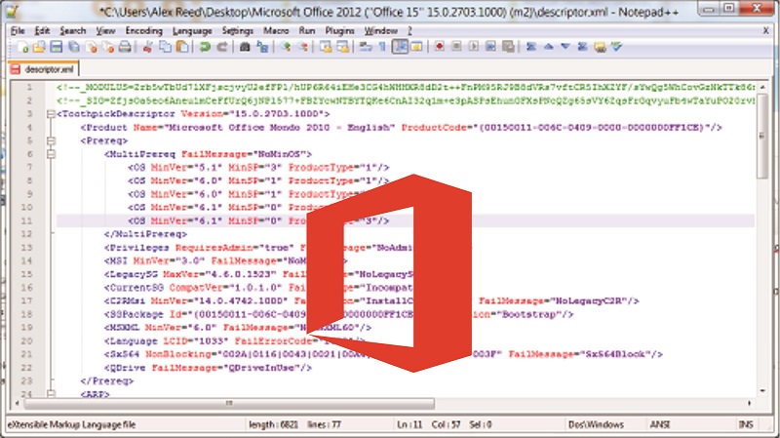Click the horizontal scrollbar left arrow
The width and height of the screenshot is (780, 438).
click(18, 403)
